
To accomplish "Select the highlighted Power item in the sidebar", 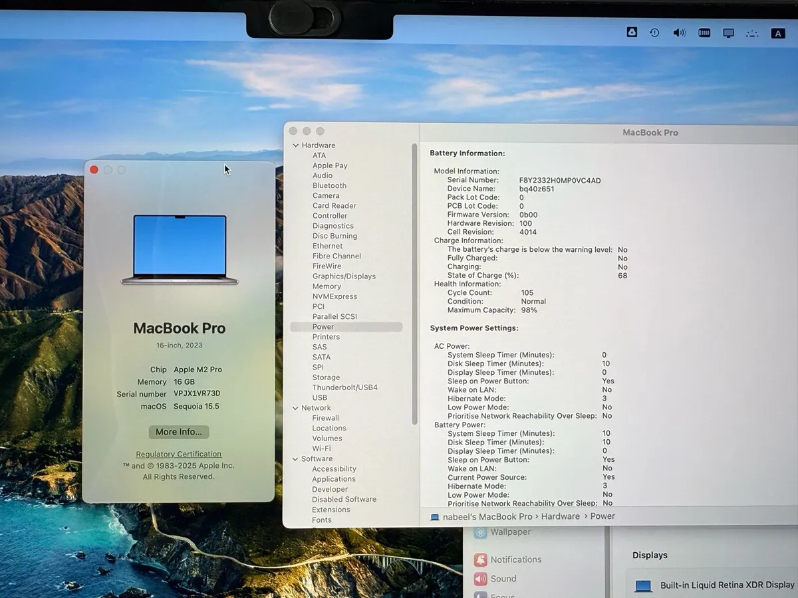I will click(x=346, y=327).
